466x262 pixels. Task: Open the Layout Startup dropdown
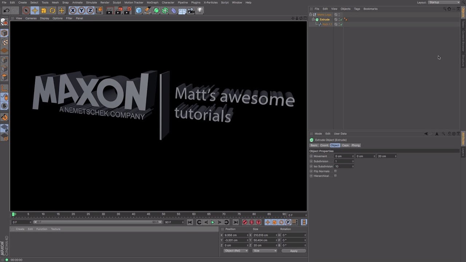click(444, 3)
